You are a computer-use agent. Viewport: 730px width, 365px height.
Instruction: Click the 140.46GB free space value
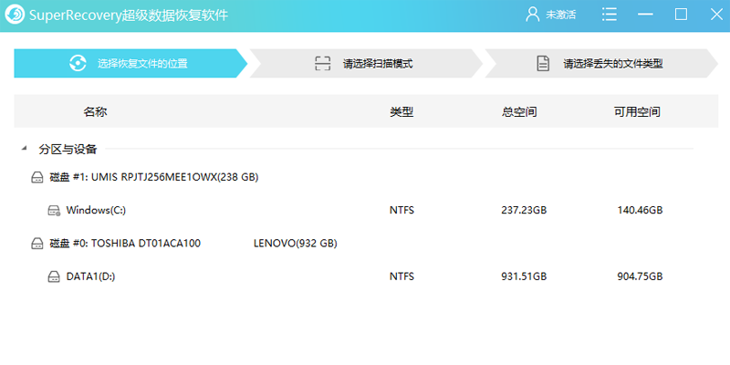point(640,211)
